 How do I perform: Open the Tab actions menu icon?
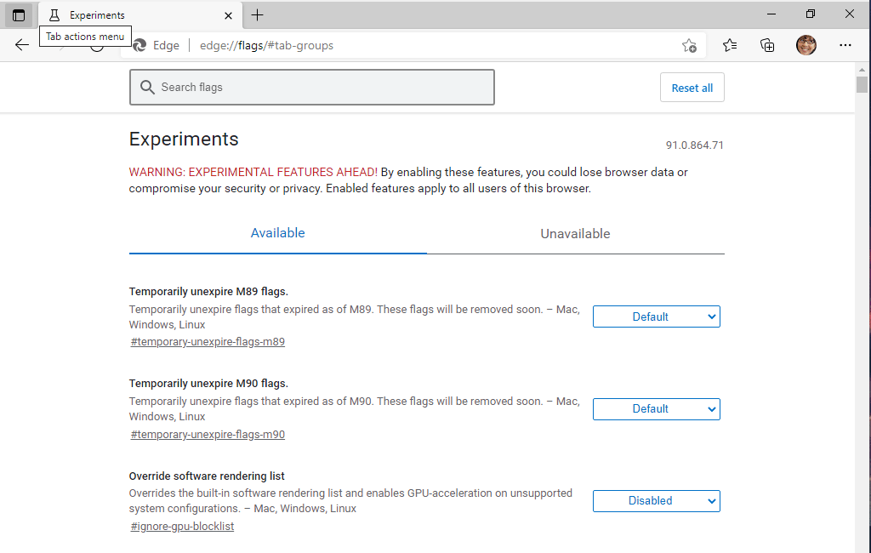pos(19,15)
